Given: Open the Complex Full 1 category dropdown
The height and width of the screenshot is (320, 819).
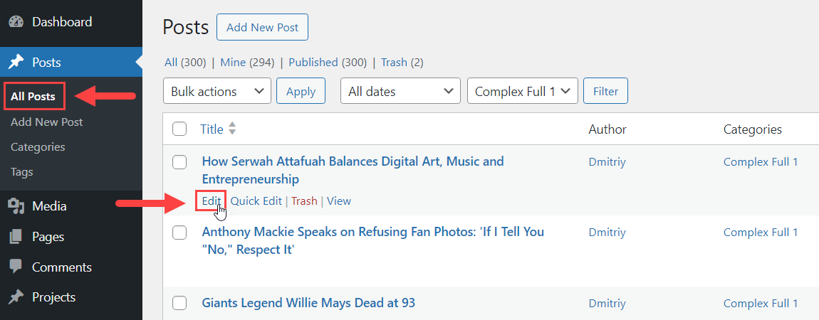Looking at the screenshot, I should 523,91.
